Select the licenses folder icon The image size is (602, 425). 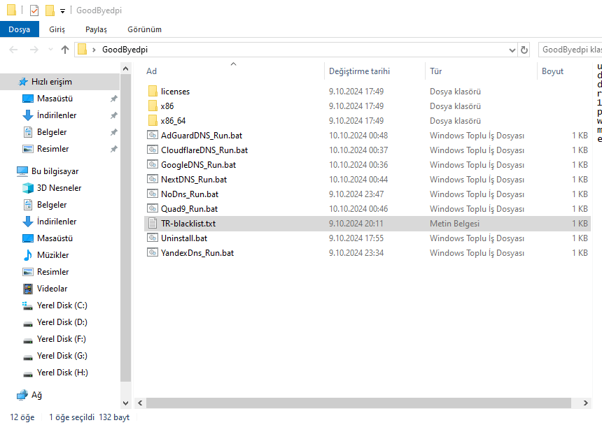click(x=153, y=91)
